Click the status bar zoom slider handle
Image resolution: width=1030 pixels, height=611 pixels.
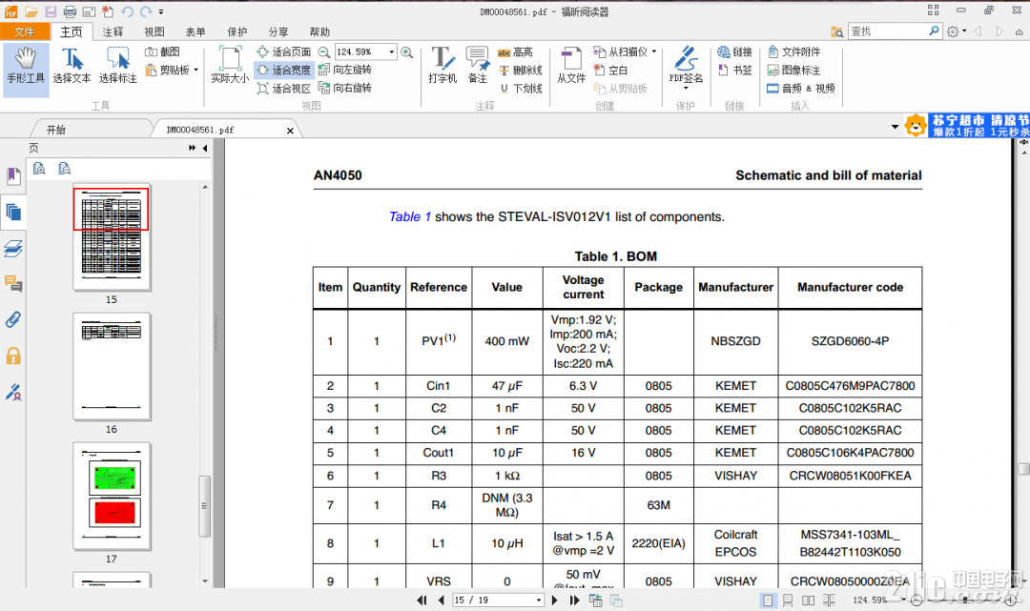(x=964, y=600)
